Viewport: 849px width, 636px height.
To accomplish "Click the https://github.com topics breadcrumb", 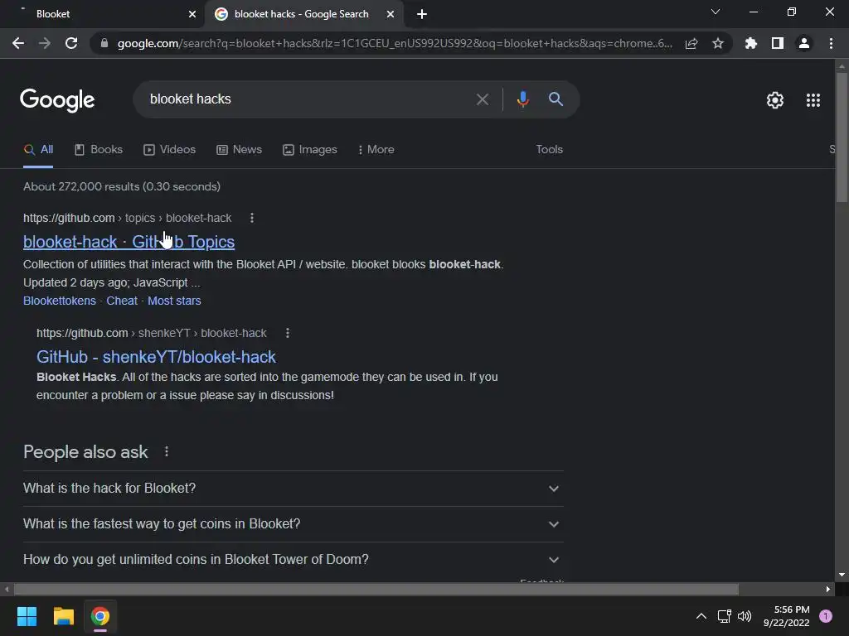I will (x=127, y=218).
